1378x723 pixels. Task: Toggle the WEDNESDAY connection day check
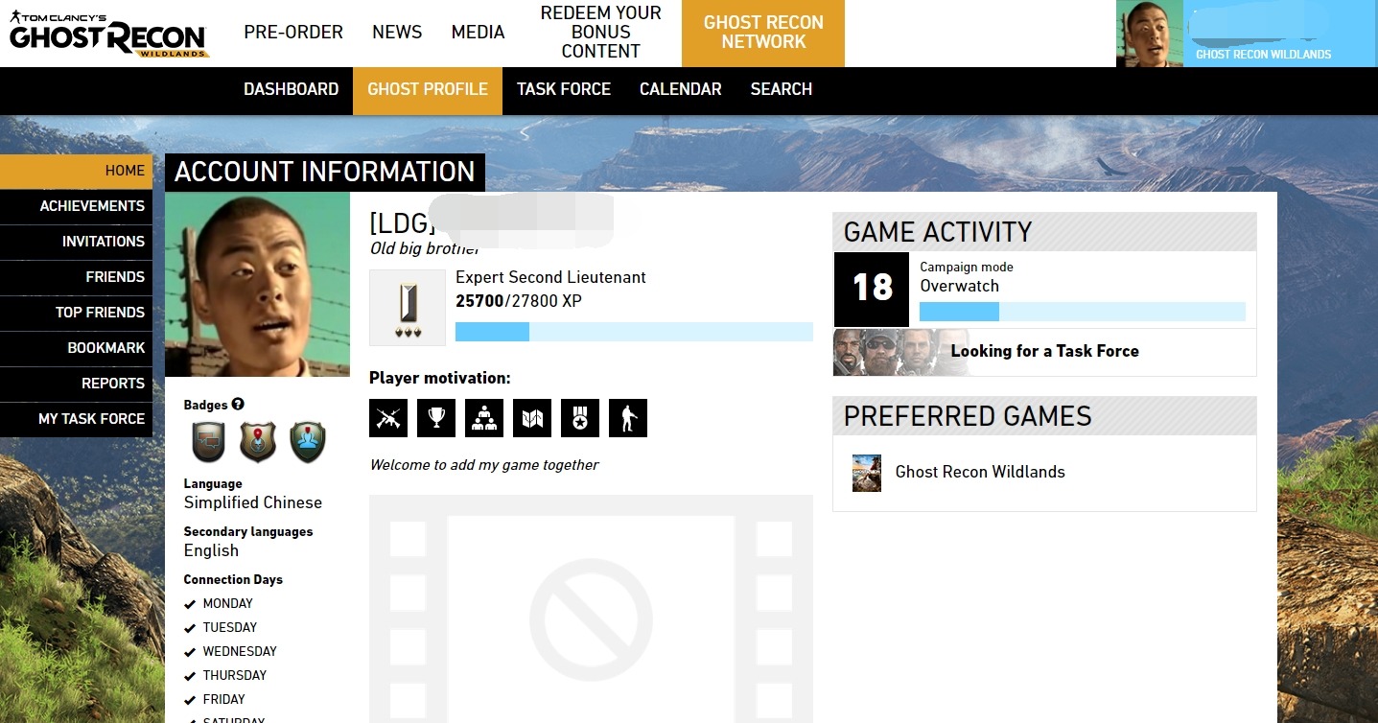click(190, 652)
